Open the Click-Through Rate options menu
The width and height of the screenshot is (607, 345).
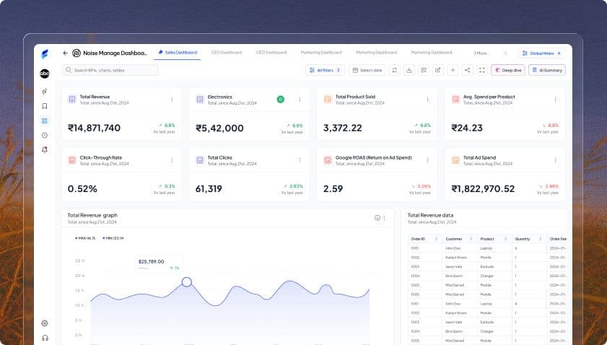[x=172, y=160]
